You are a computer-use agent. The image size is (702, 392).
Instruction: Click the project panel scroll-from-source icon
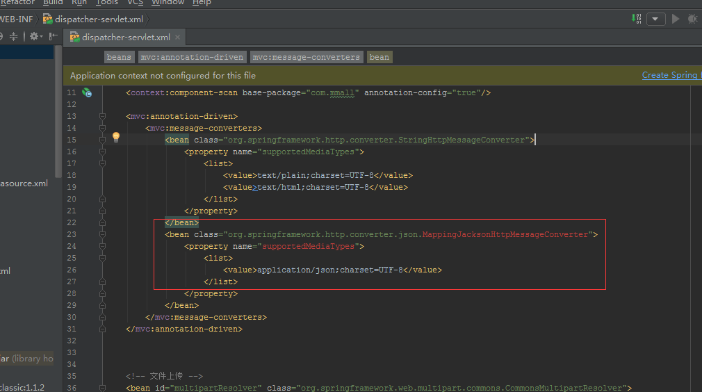pyautogui.click(x=1, y=36)
